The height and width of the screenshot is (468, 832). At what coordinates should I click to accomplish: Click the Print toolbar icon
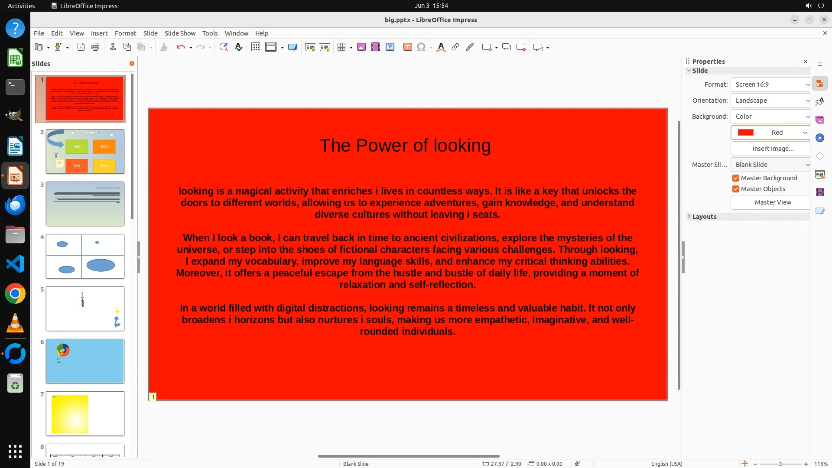point(95,47)
